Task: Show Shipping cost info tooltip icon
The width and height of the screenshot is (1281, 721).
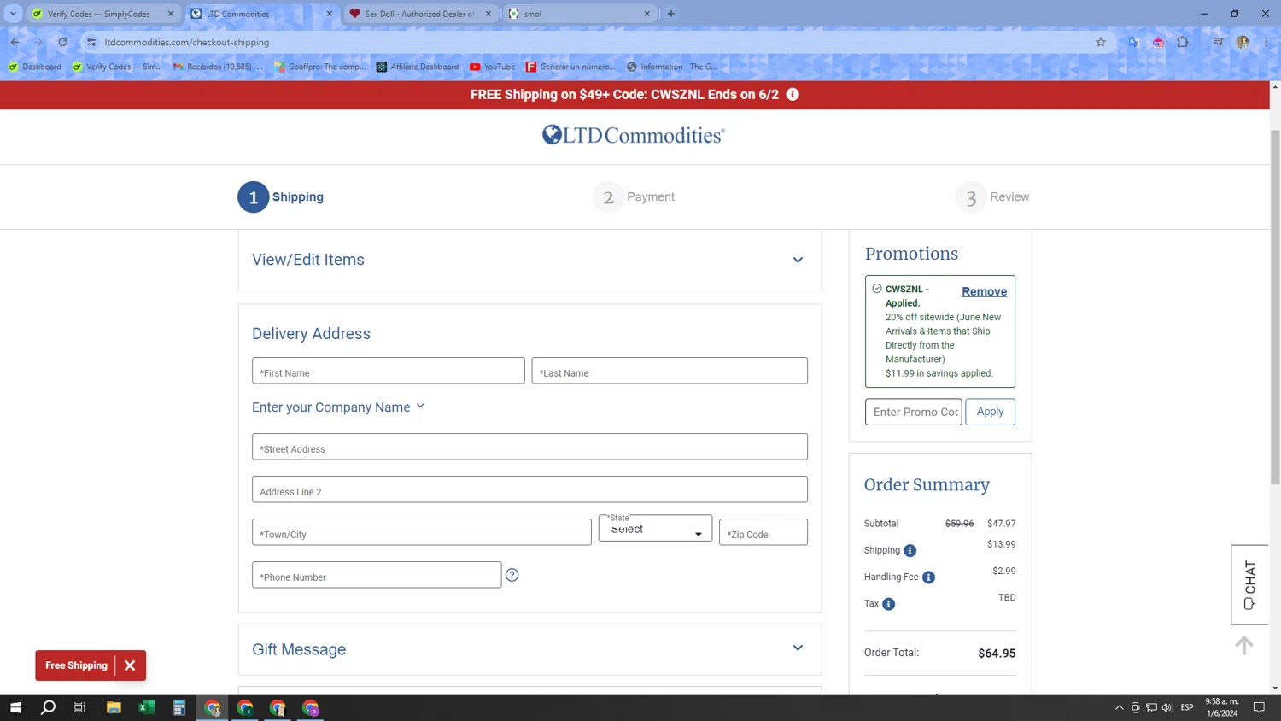Action: click(x=910, y=550)
